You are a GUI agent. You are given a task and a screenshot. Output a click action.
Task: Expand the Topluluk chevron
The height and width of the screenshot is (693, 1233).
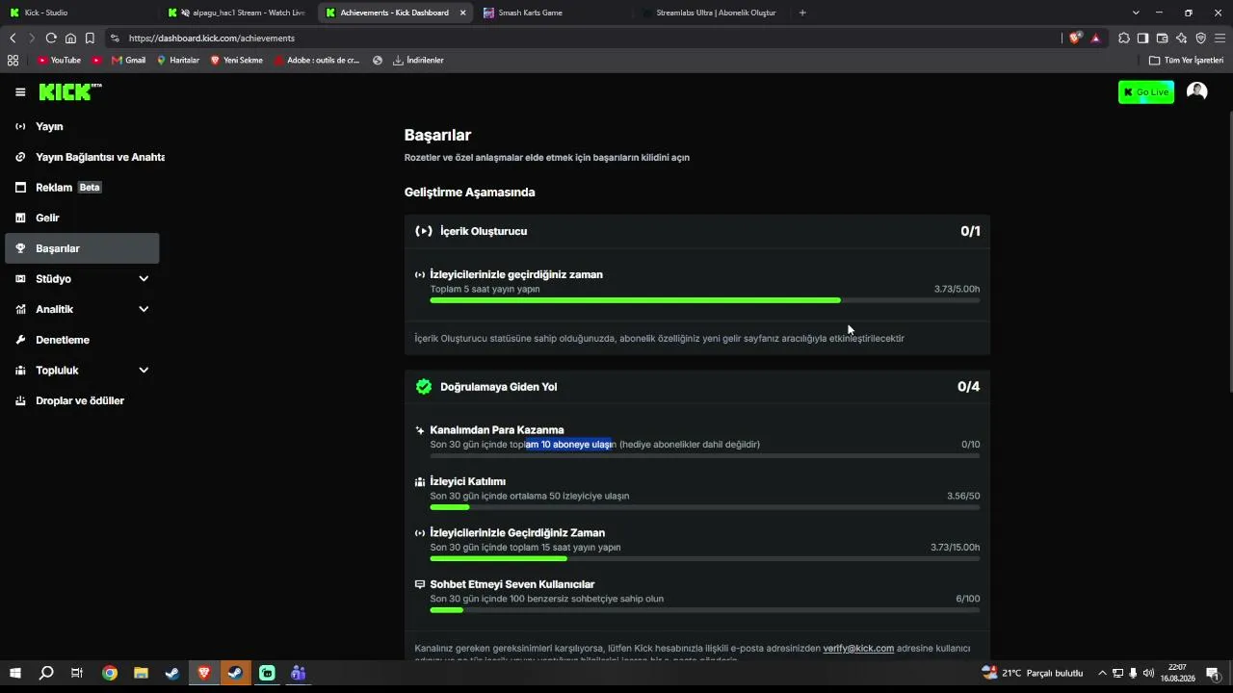pos(144,371)
